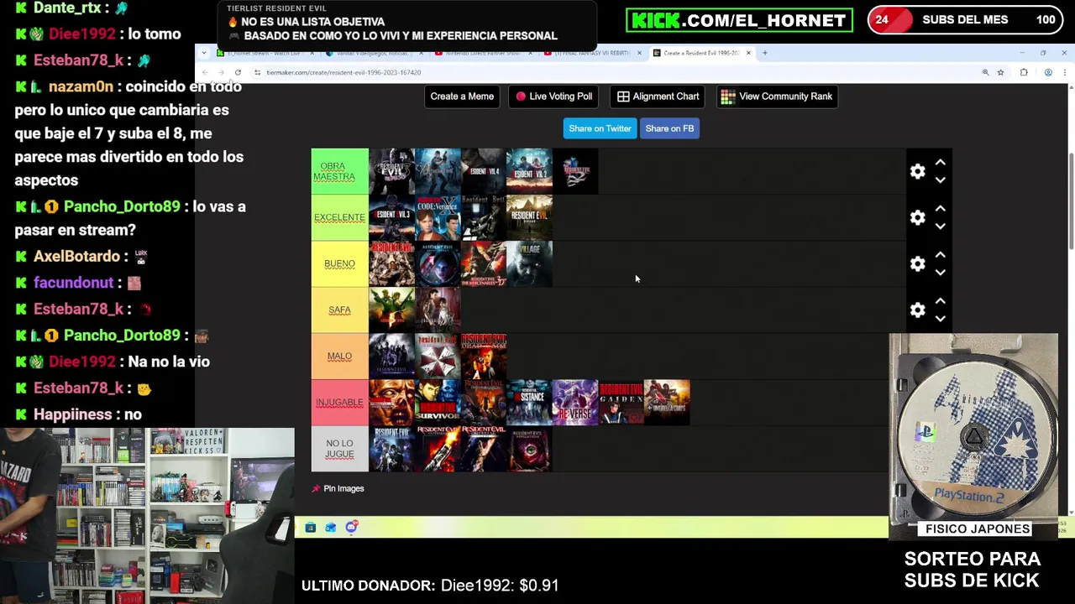Open a new browser tab
The width and height of the screenshot is (1075, 604).
coord(764,53)
